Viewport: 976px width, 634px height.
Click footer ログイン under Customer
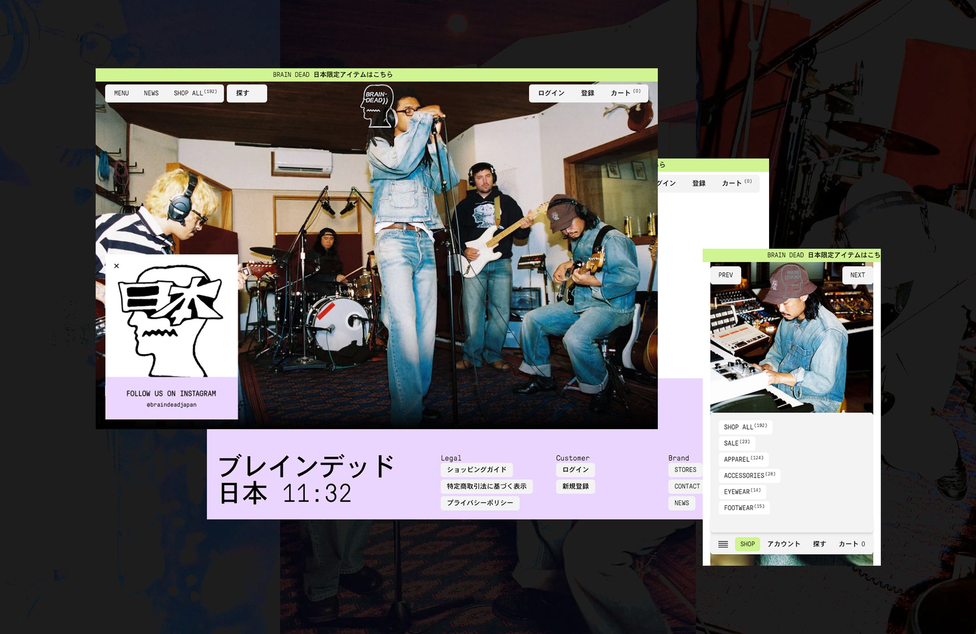[x=575, y=470]
